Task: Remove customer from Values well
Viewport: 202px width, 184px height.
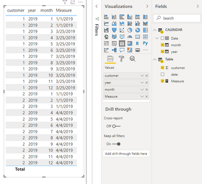Action: pyautogui.click(x=146, y=76)
